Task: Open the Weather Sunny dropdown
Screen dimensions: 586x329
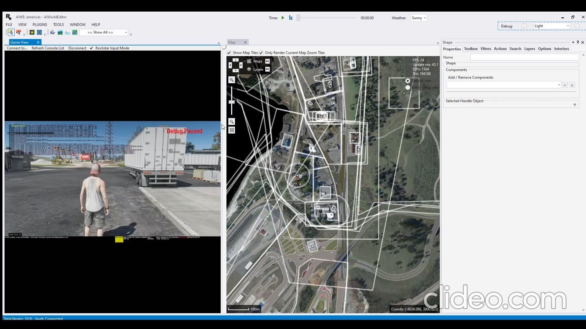Action: pos(418,18)
